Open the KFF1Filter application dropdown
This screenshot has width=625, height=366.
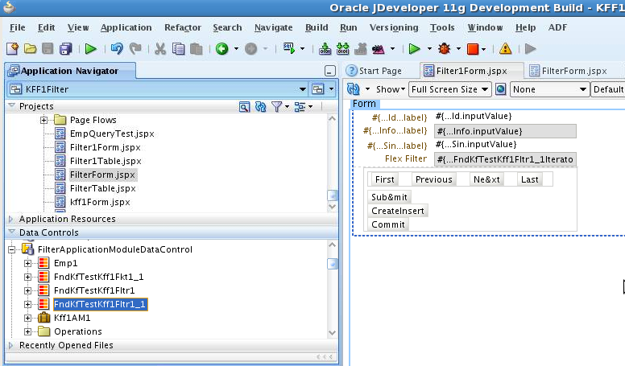tap(303, 89)
